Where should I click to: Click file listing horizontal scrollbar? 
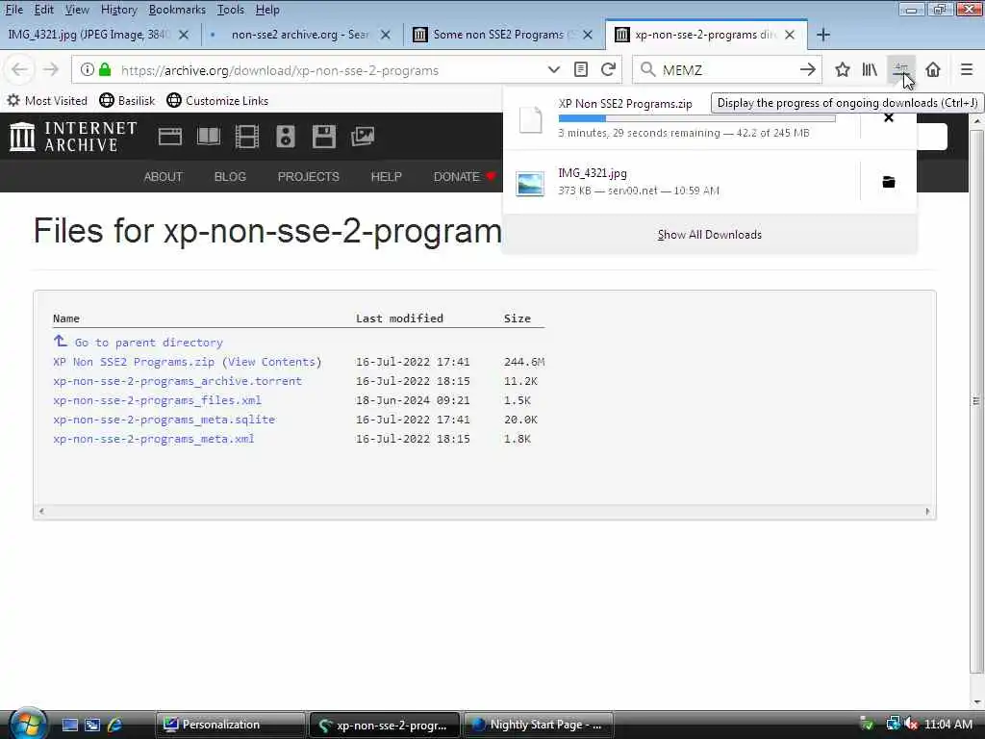coord(485,512)
